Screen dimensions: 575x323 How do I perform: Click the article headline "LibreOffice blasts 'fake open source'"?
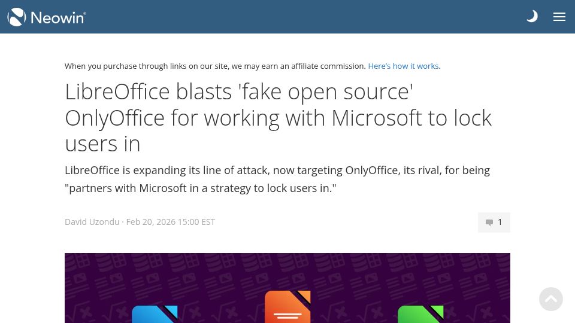(x=278, y=118)
